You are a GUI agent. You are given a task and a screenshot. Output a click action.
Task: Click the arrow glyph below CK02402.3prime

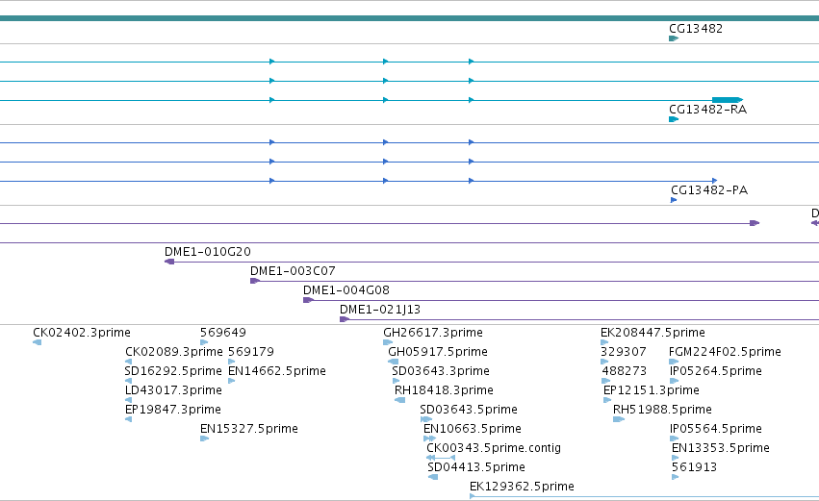pos(38,342)
